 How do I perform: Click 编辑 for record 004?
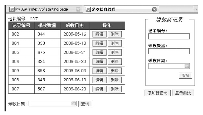tap(100, 43)
